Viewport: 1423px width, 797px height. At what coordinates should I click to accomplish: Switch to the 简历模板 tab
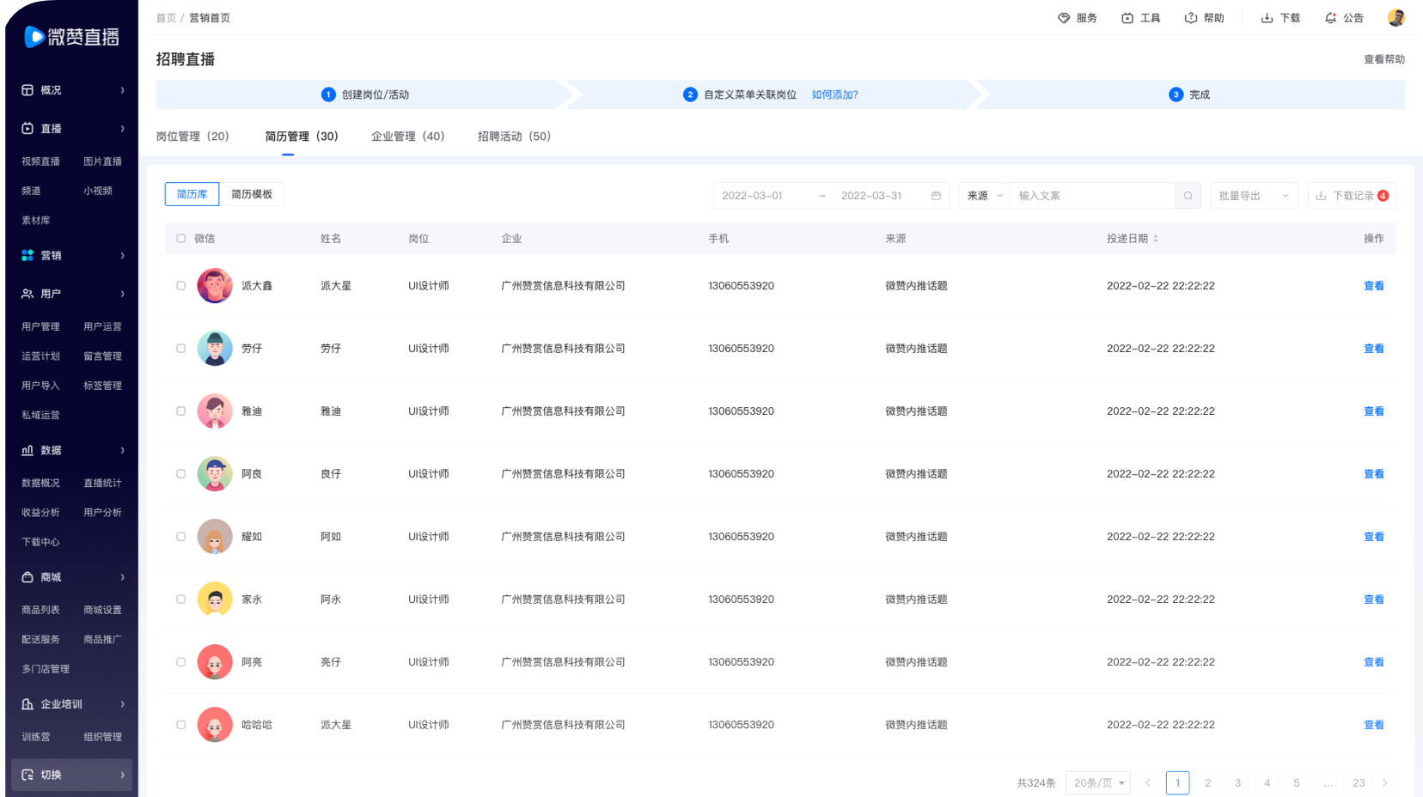(252, 195)
